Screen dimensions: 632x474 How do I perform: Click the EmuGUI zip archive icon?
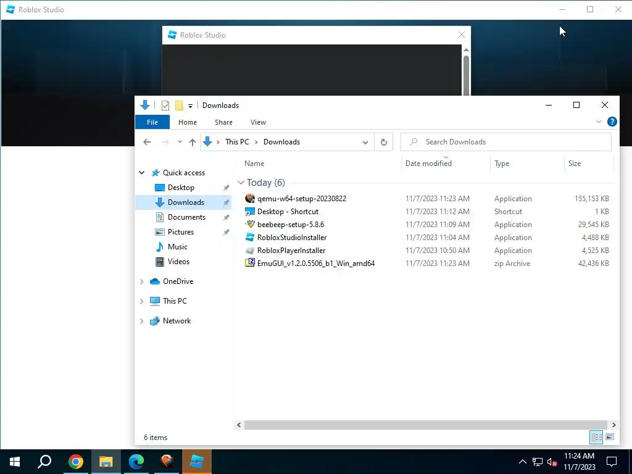click(250, 263)
